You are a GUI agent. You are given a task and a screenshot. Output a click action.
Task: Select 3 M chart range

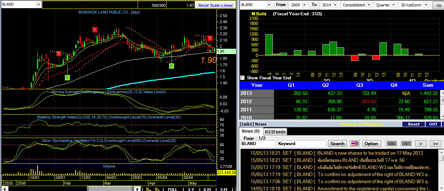[223, 189]
